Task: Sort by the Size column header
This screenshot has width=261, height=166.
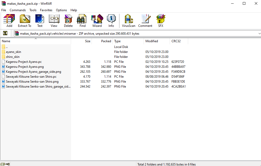Action: 81,41
